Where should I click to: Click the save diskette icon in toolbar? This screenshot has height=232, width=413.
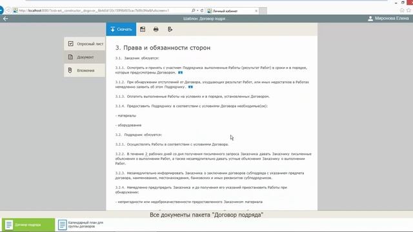pos(143,29)
